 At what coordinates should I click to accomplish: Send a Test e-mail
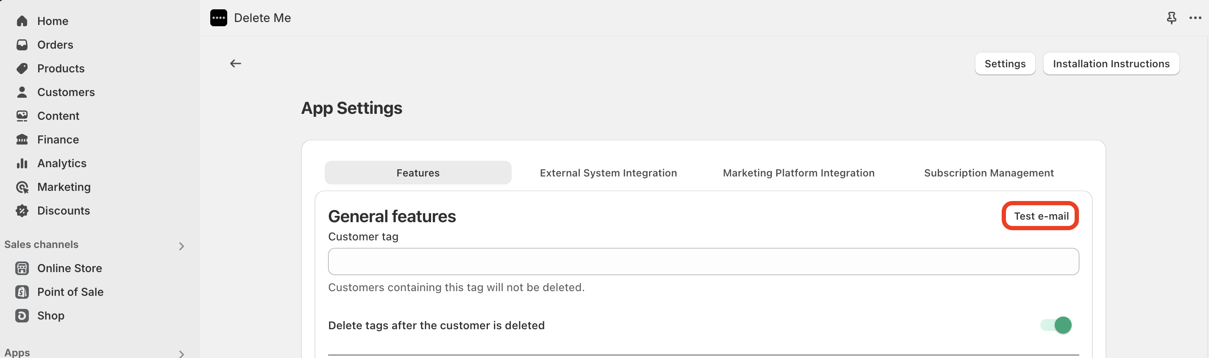pyautogui.click(x=1041, y=215)
